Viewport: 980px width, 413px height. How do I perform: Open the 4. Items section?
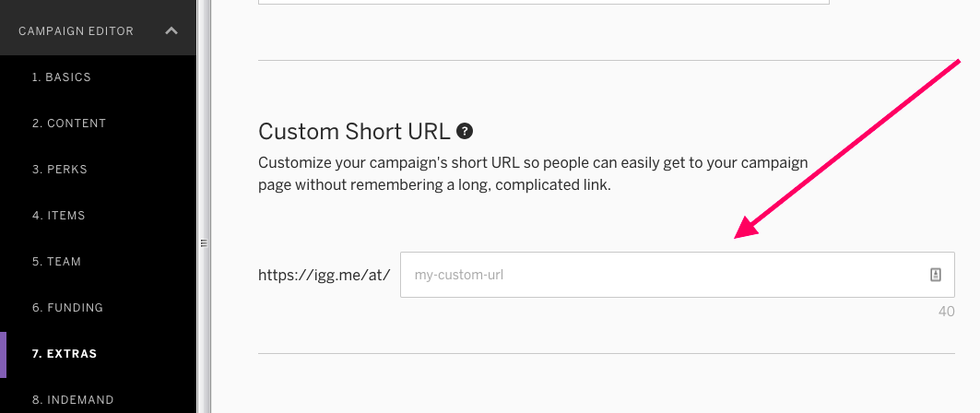(58, 216)
